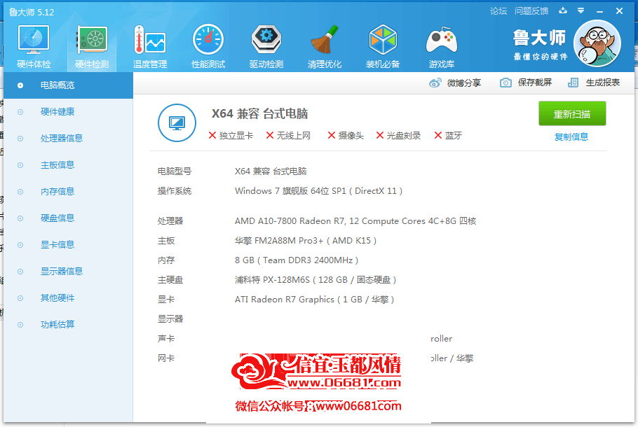Click the 声卡 label
Screen dimensions: 638x427
pyautogui.click(x=166, y=338)
